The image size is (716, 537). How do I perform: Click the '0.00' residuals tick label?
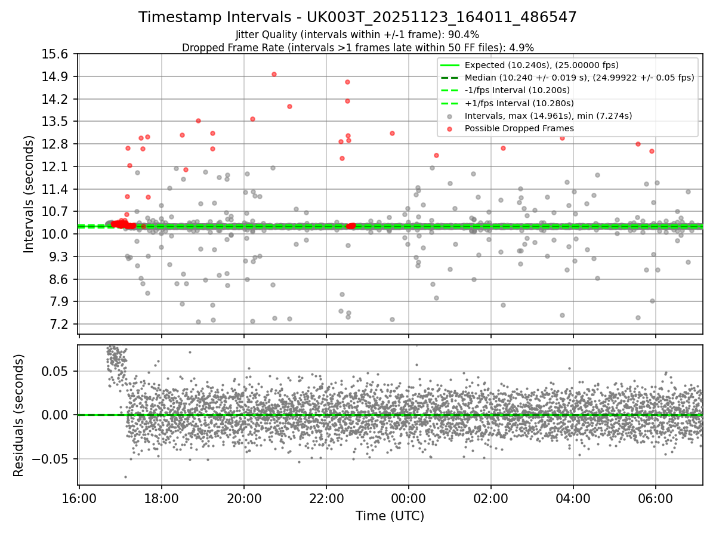tap(55, 415)
